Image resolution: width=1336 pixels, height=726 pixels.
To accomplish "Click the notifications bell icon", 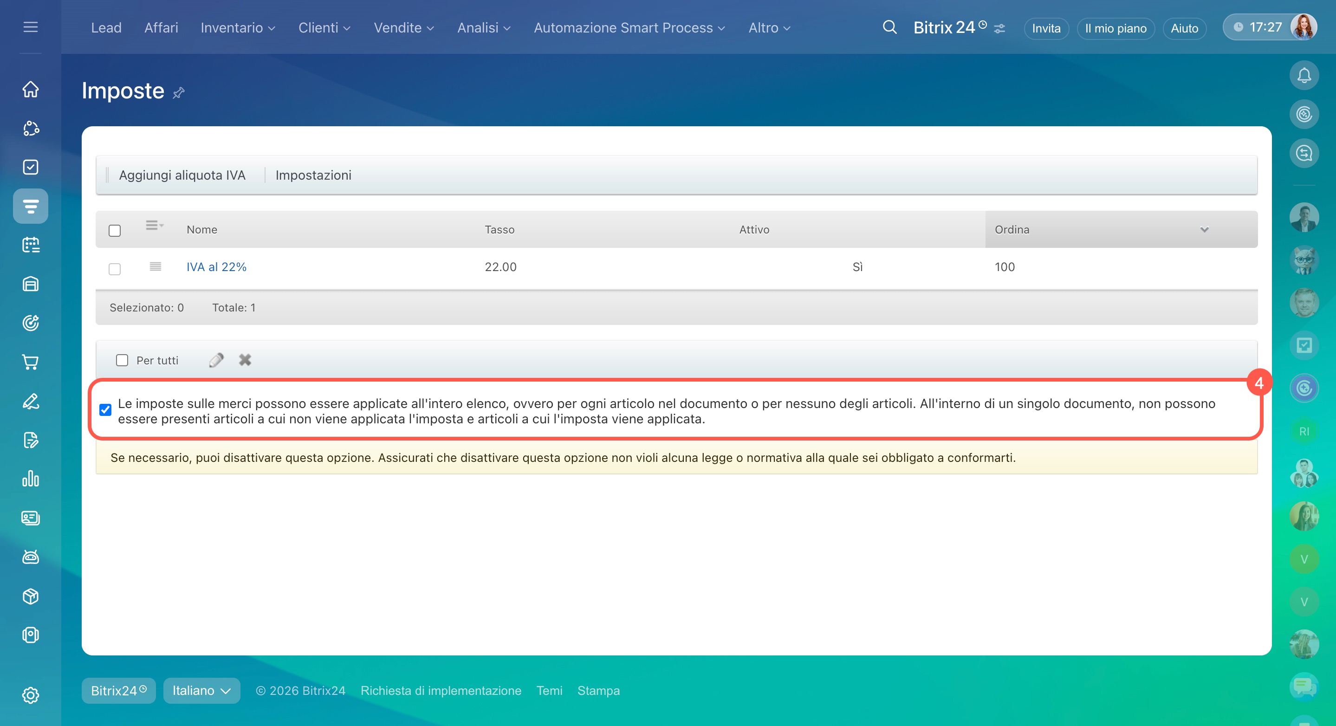I will [x=1304, y=76].
